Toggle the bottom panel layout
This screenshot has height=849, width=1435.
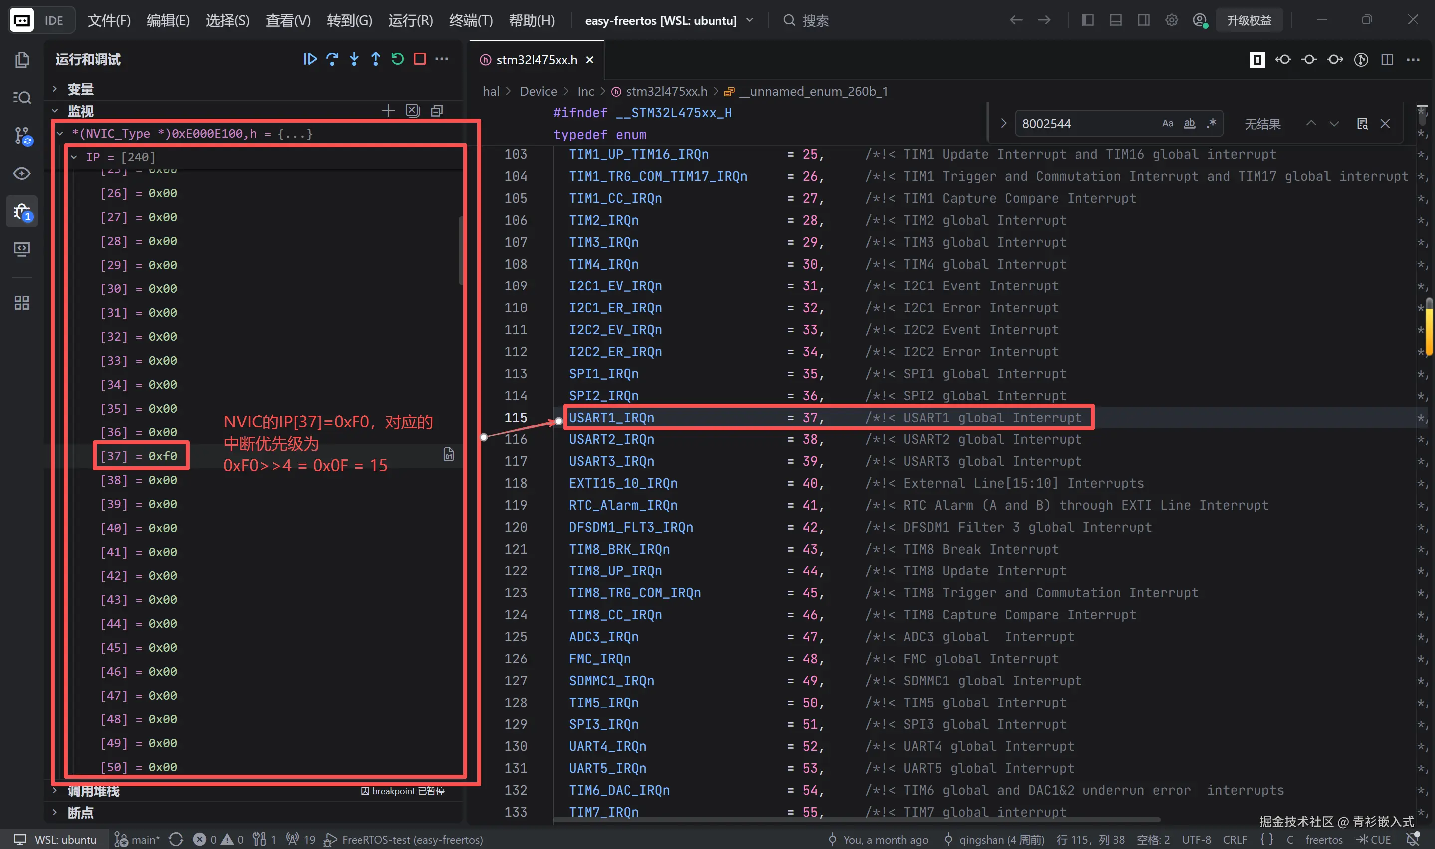1115,20
